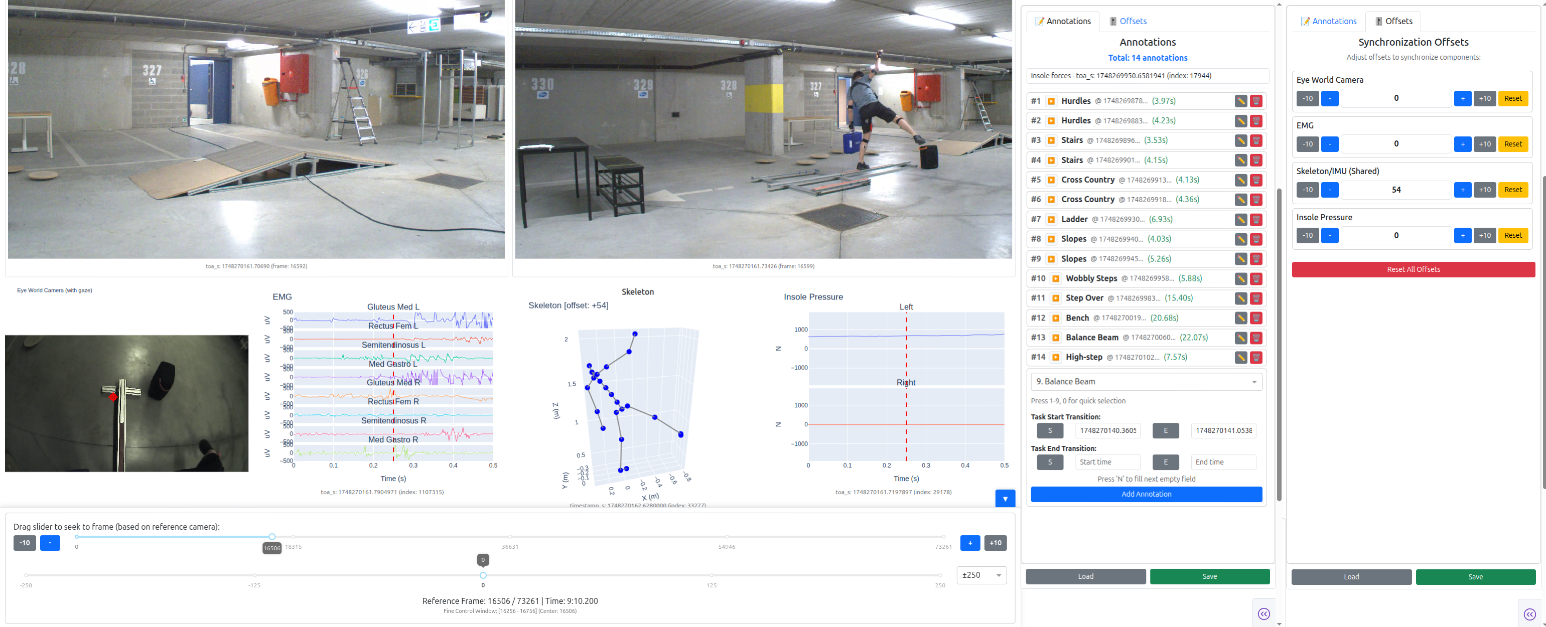The height and width of the screenshot is (627, 1546).
Task: Save the synchronization offsets
Action: coord(1476,577)
